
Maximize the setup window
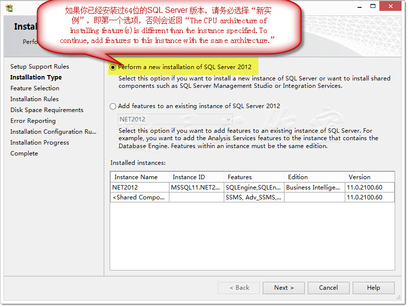(x=373, y=6)
